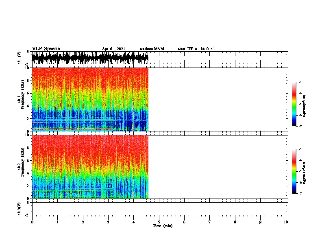Click the "VLF Spectra" plot title
The height and width of the screenshot is (249, 322).
[46, 49]
